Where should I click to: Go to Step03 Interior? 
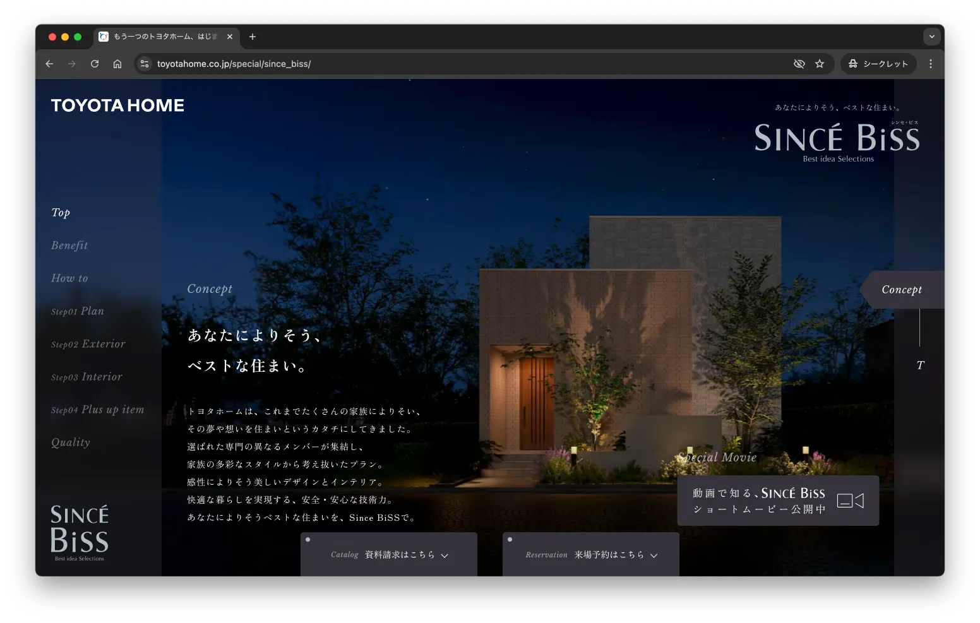coord(87,377)
